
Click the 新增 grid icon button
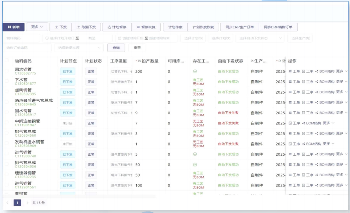13,27
